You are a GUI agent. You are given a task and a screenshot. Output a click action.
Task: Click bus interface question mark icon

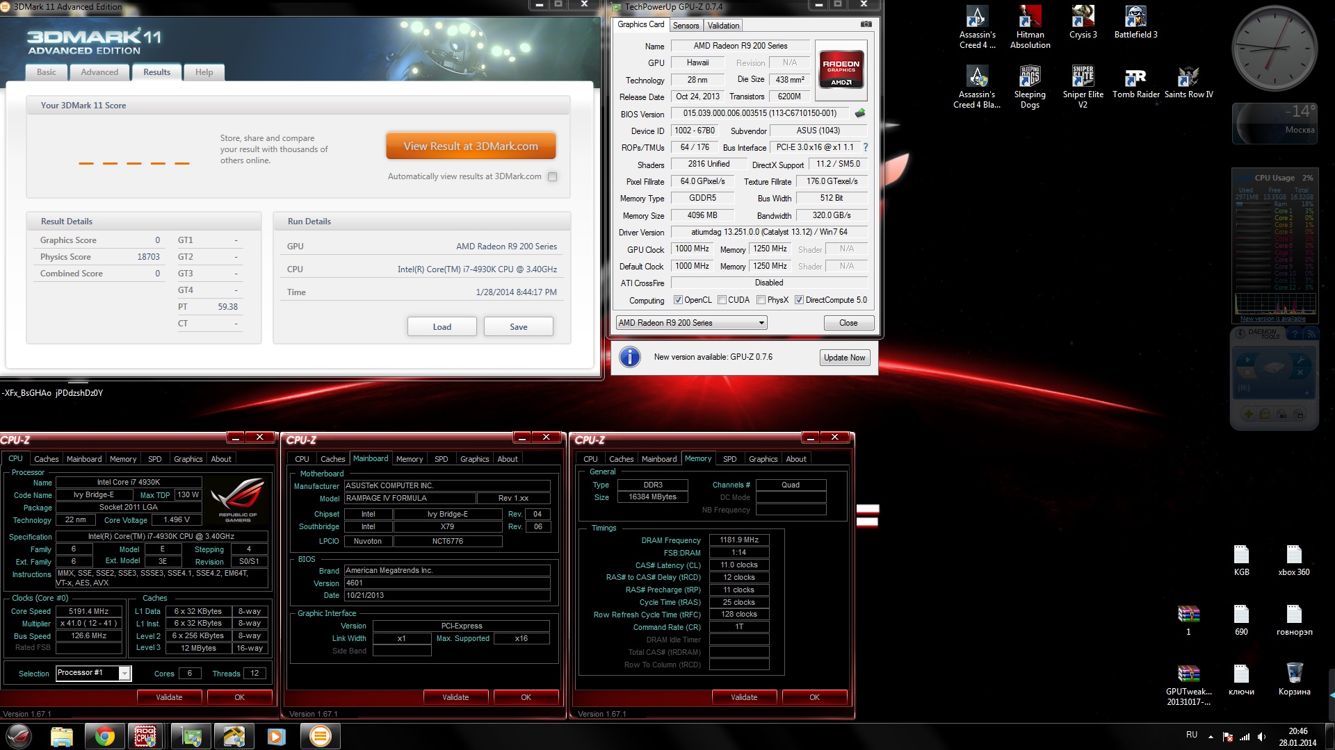pyautogui.click(x=866, y=147)
